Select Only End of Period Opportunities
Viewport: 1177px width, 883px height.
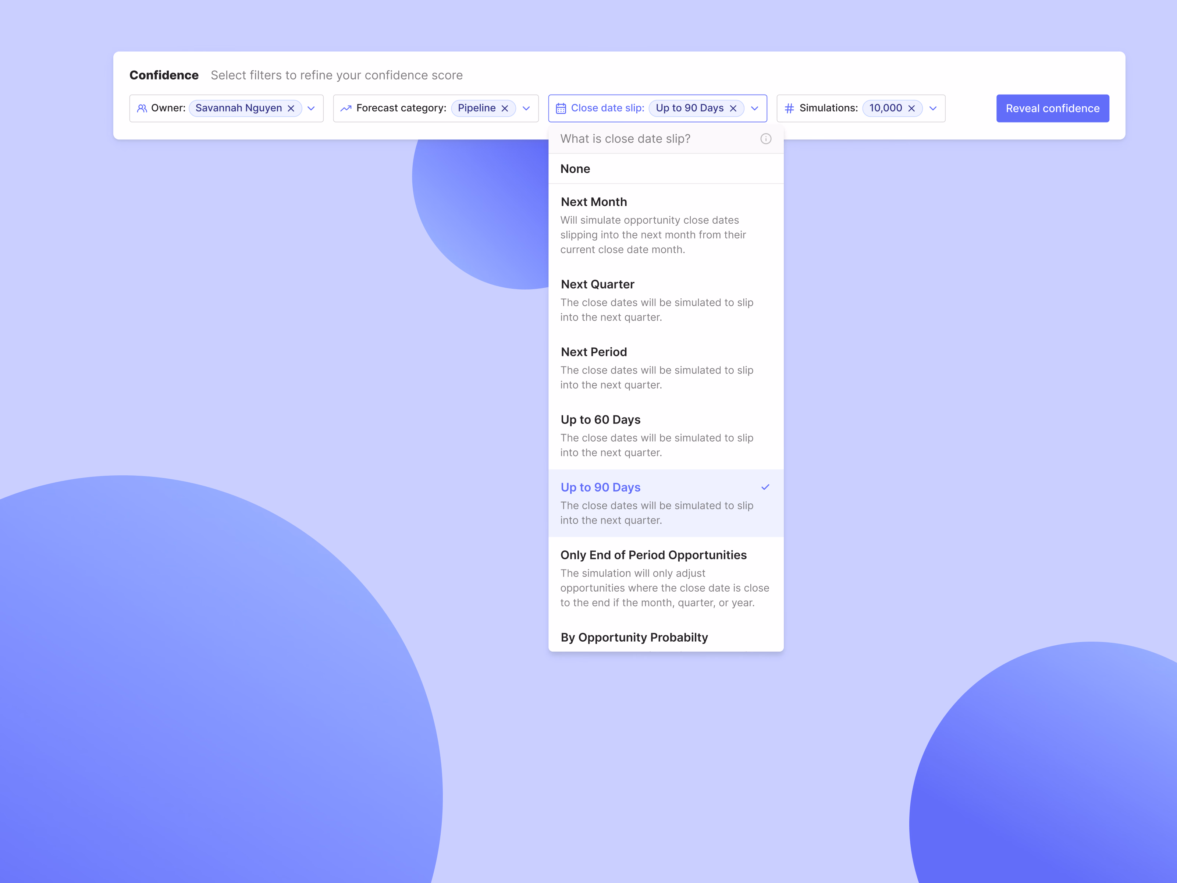666,578
